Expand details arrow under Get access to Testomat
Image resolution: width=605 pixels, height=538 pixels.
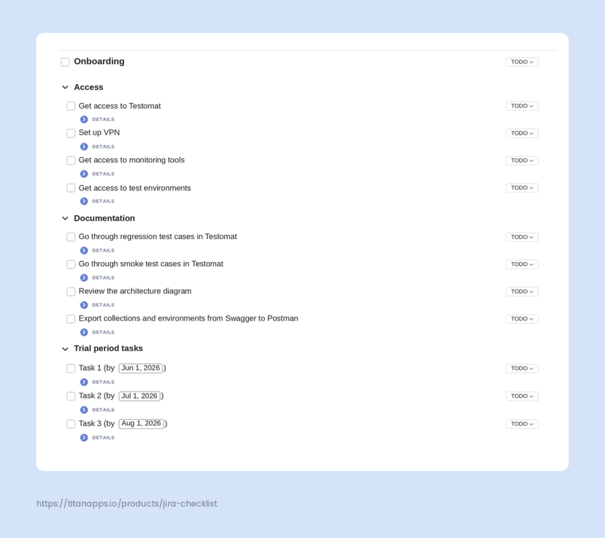pos(84,119)
